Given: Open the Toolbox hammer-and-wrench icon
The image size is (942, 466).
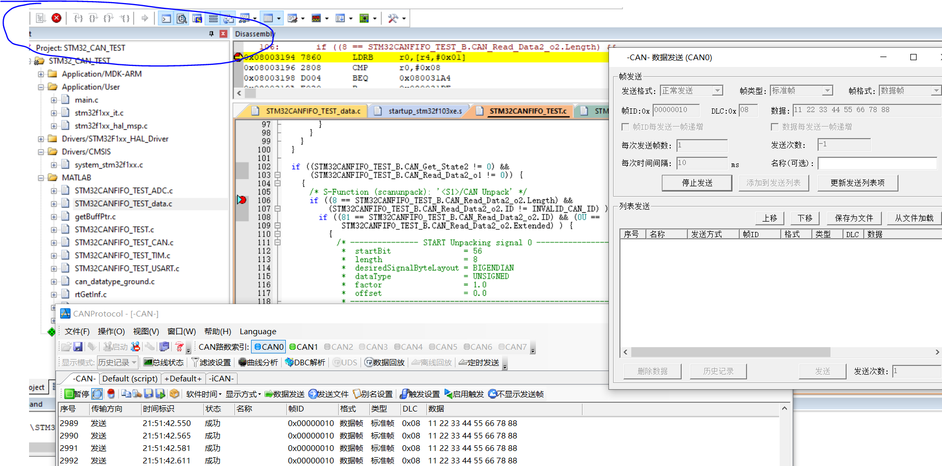Looking at the screenshot, I should click(393, 19).
